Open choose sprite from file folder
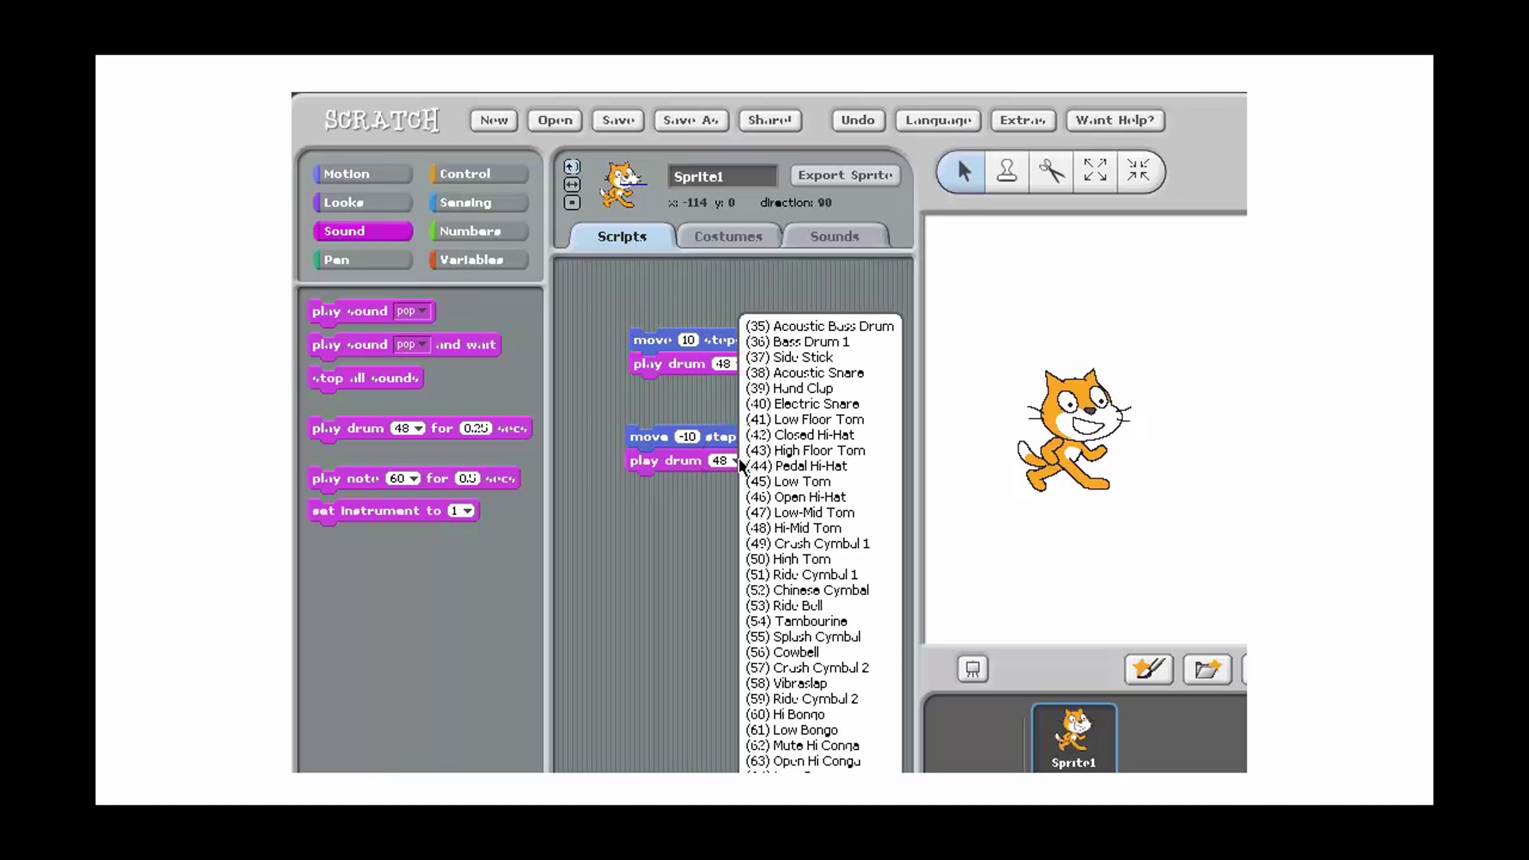Screen dimensions: 1529x860 point(1207,670)
